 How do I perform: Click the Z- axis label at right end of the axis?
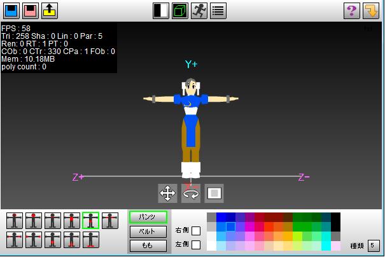(x=304, y=177)
